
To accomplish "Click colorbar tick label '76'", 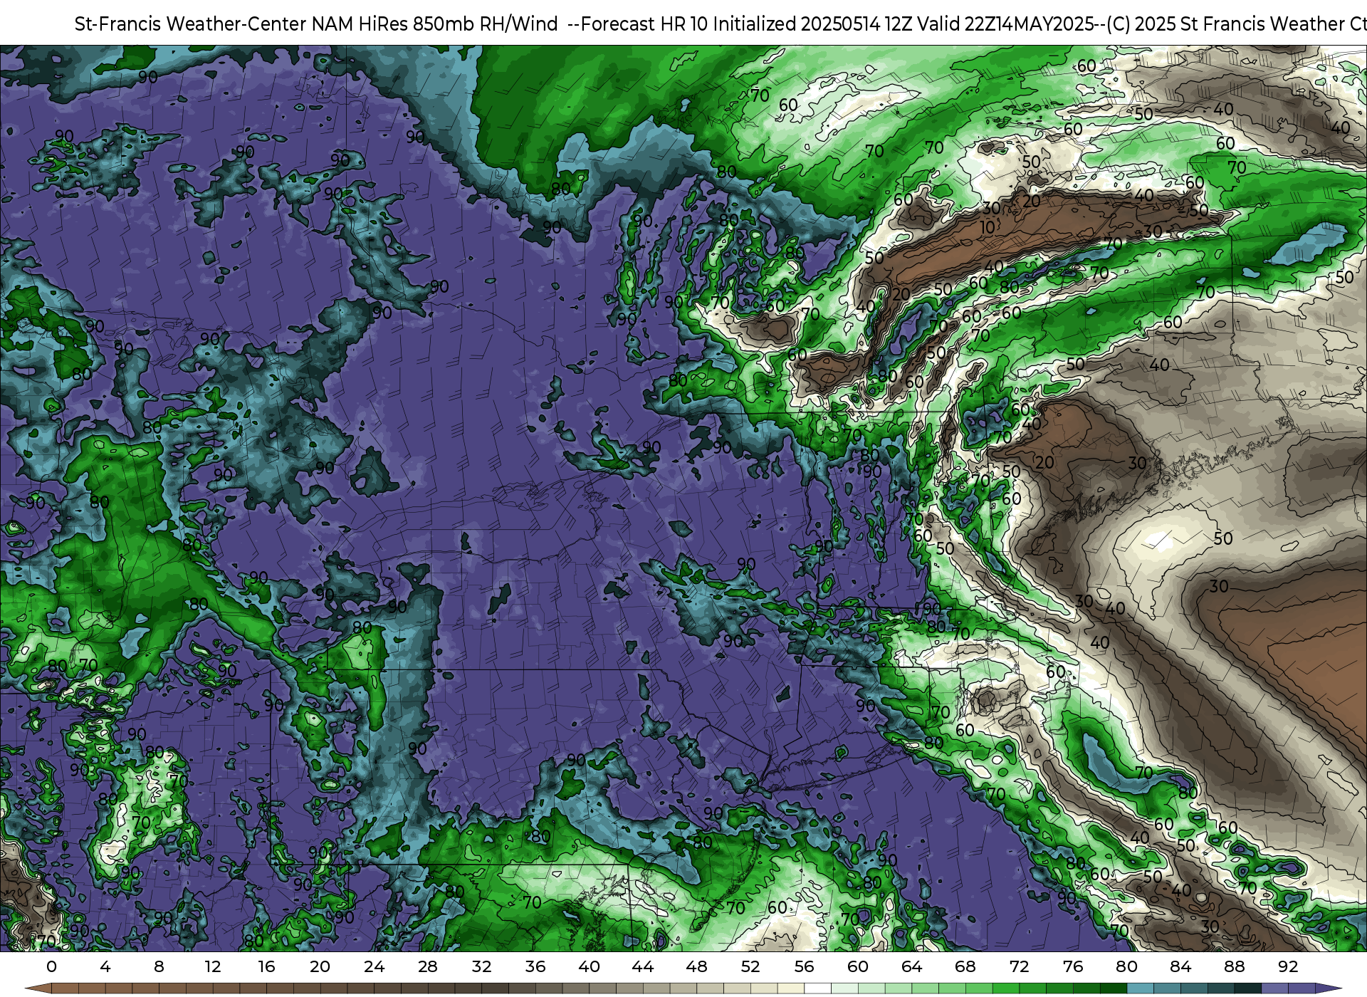I will pos(1073,966).
